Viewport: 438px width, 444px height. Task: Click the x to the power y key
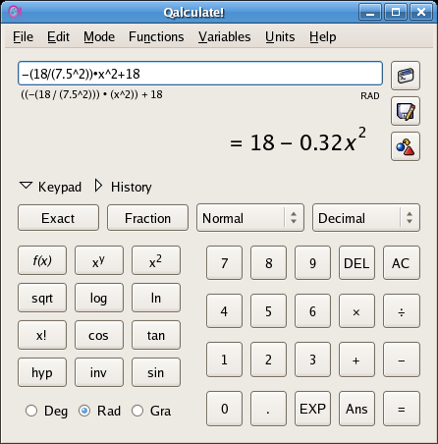pos(99,260)
